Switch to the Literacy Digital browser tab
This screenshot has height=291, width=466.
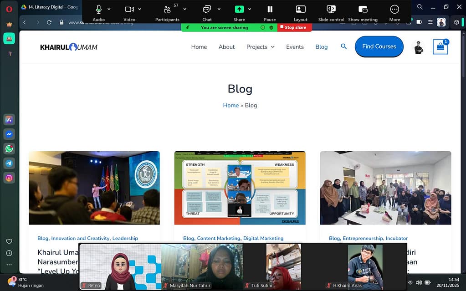pyautogui.click(x=50, y=7)
